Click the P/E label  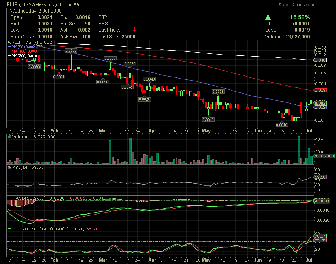click(x=103, y=17)
